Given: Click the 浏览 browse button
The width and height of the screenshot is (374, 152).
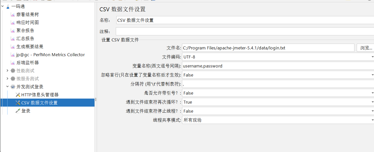Looking at the screenshot, I should coord(366,48).
